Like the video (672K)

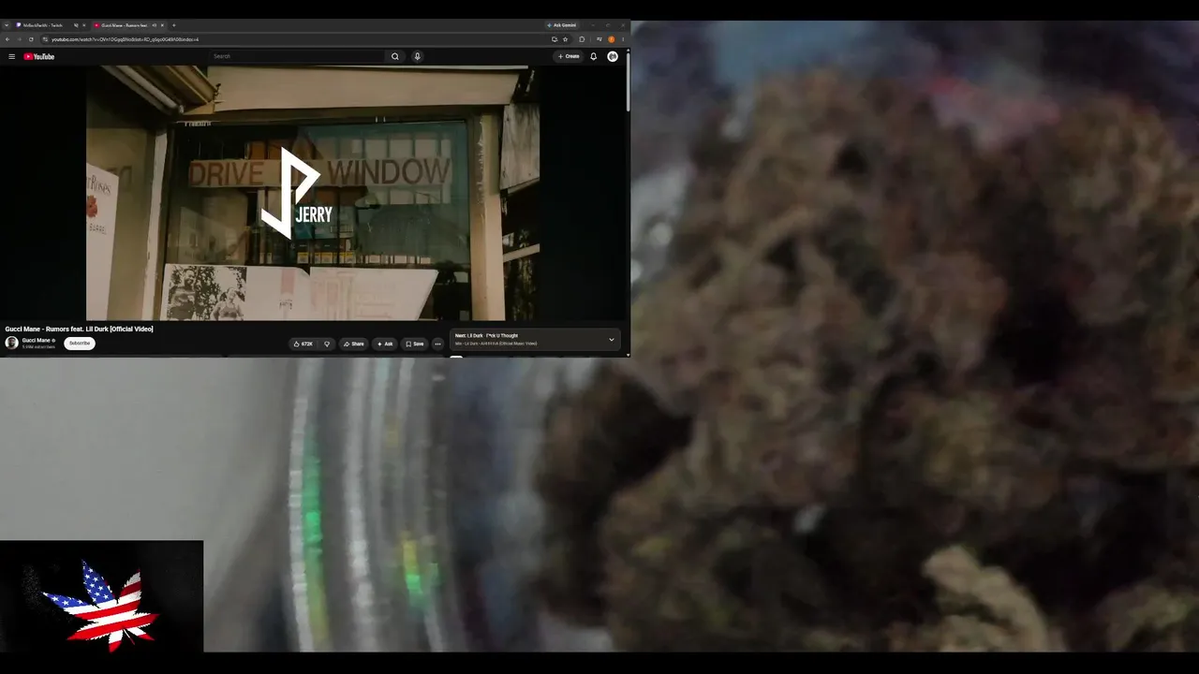(x=303, y=344)
